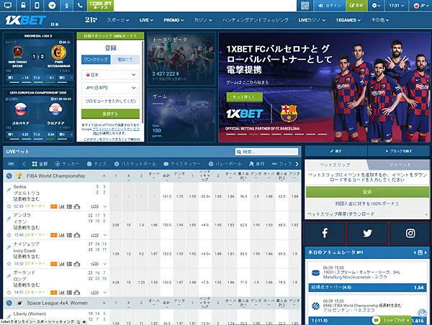432x325 pixels.
Task: Pin the ポーランド vs ロシア match
Action: point(9,276)
